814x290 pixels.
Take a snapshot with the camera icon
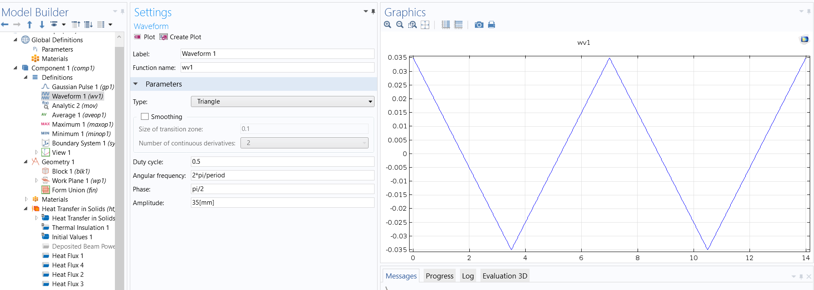(479, 25)
